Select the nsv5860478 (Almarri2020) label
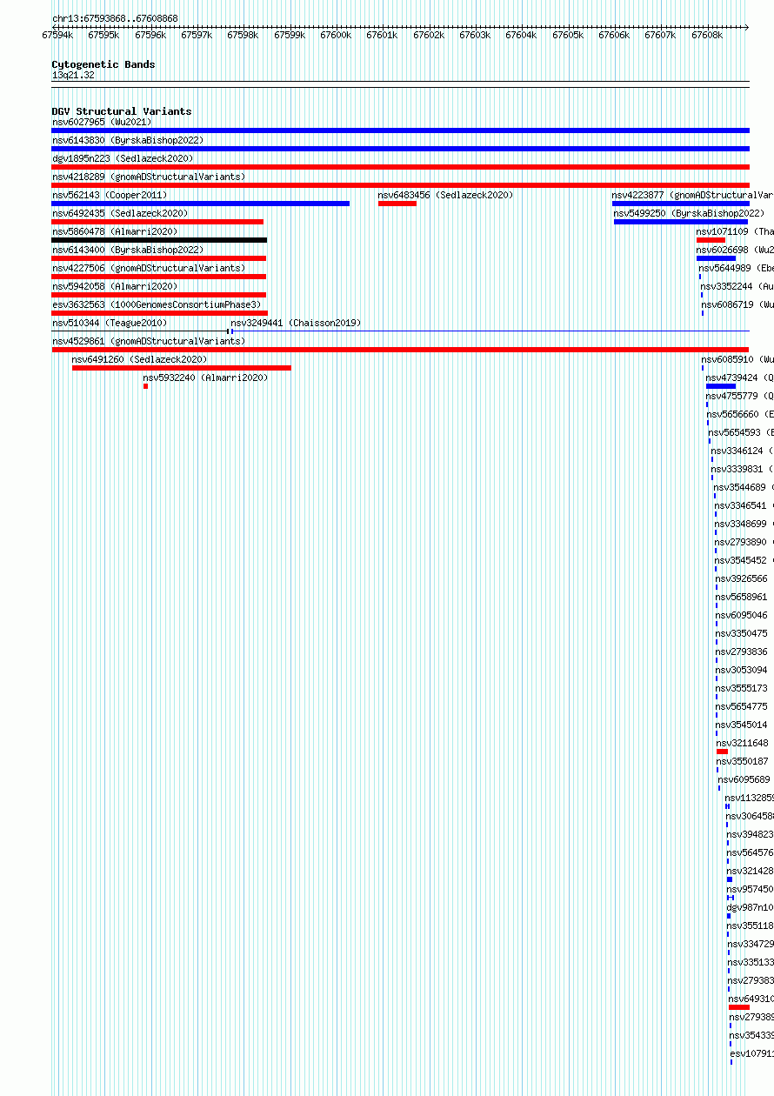Image resolution: width=774 pixels, height=1096 pixels. click(x=115, y=231)
